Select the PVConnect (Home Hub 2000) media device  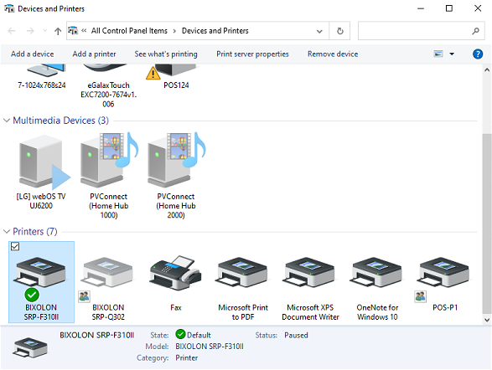176,176
